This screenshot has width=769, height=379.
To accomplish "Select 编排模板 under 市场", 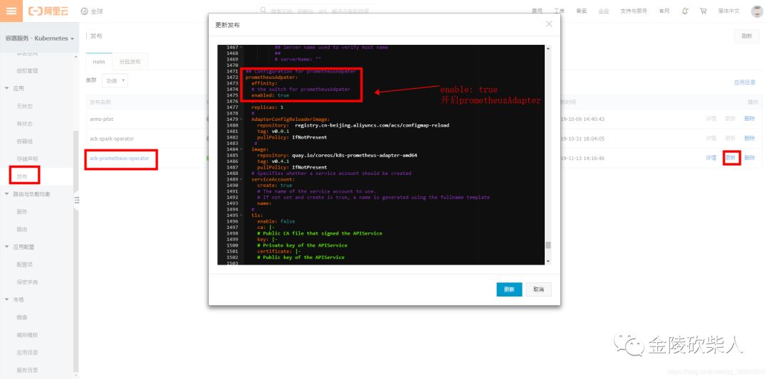I will tap(28, 336).
